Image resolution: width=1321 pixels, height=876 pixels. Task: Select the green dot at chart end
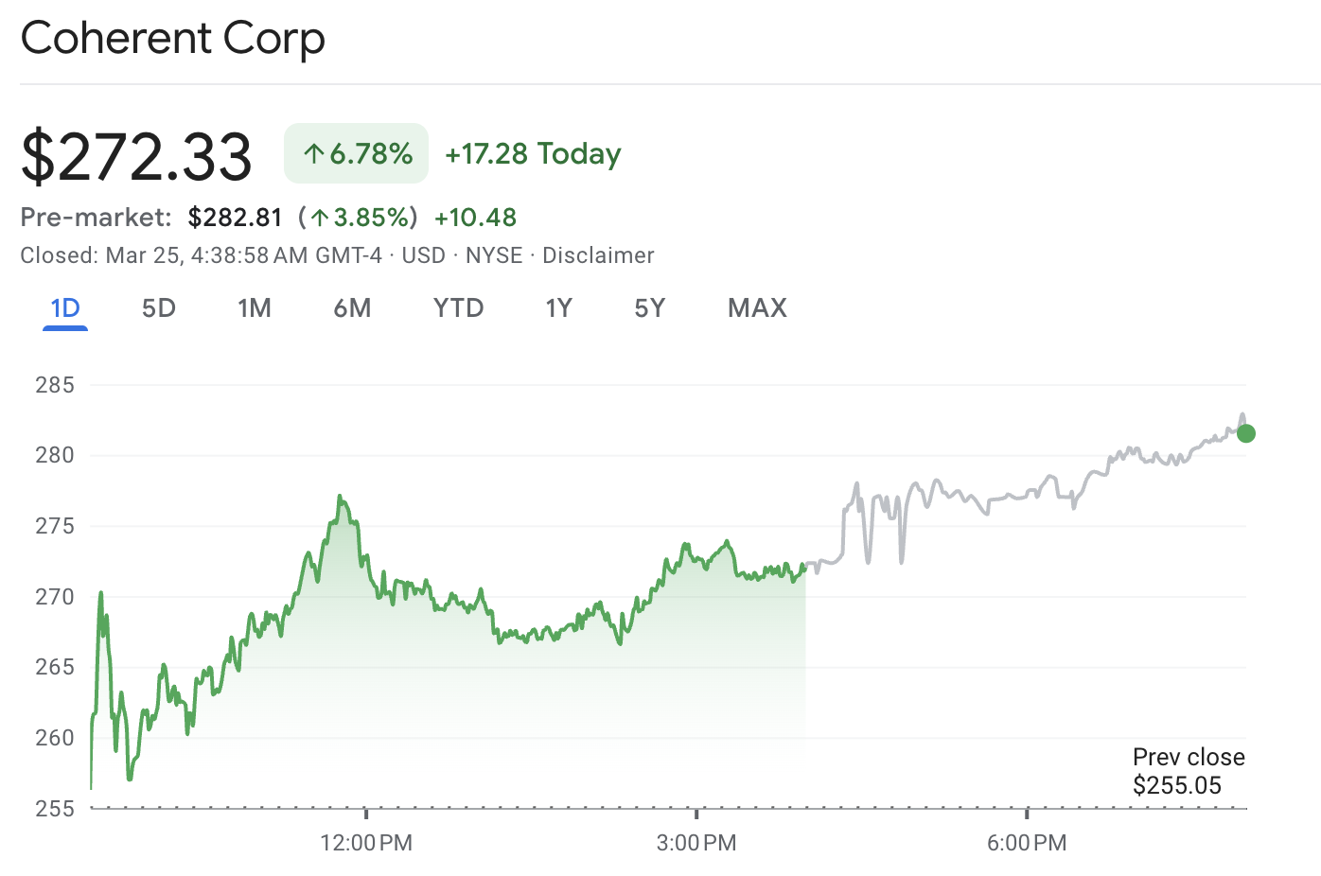tap(1247, 432)
